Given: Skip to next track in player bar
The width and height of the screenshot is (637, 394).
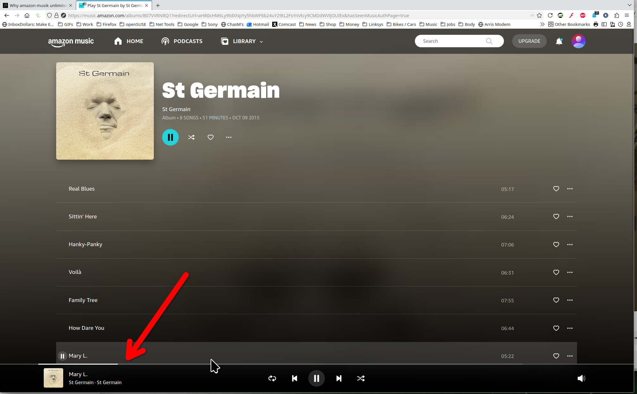Looking at the screenshot, I should [339, 378].
